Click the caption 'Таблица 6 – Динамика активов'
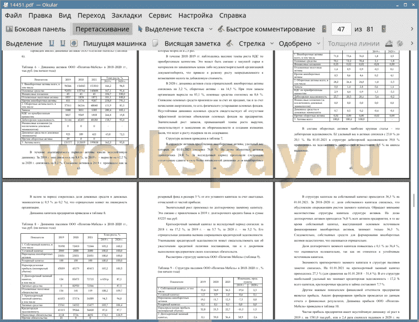This screenshot has width=419, height=322. pos(74,69)
